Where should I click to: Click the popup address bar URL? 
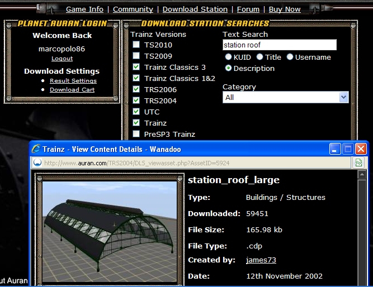(137, 163)
